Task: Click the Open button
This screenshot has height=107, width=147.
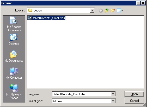Action: [134, 94]
